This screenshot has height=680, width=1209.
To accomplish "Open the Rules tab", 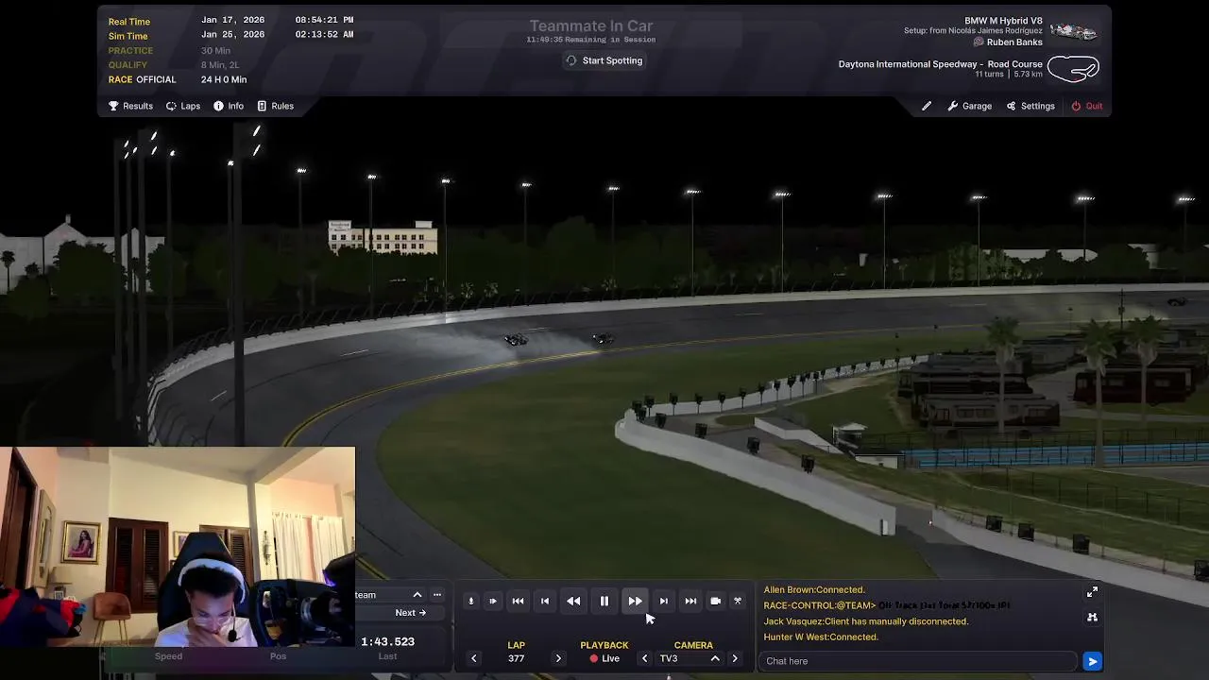I will 275,106.
